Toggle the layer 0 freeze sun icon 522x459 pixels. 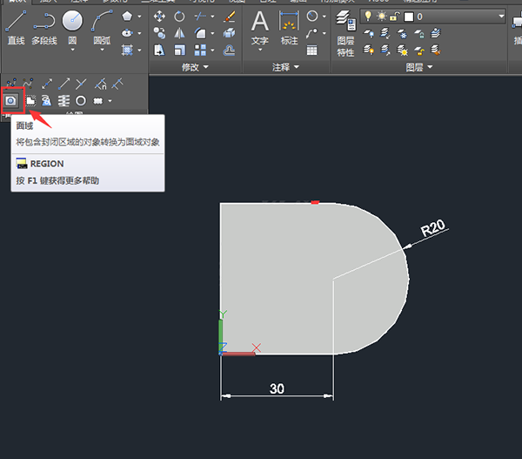[x=381, y=17]
